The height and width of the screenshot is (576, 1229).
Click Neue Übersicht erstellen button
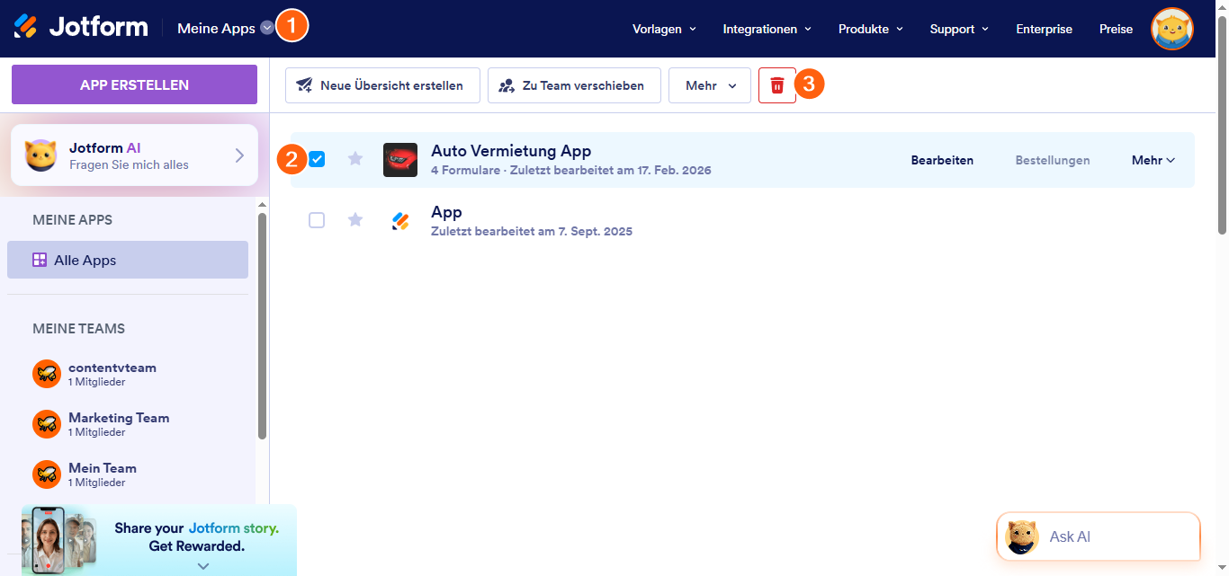[x=382, y=85]
